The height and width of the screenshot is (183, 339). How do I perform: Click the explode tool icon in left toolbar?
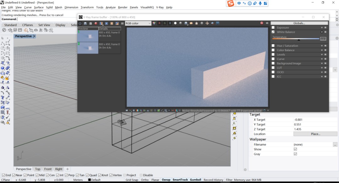[8, 78]
